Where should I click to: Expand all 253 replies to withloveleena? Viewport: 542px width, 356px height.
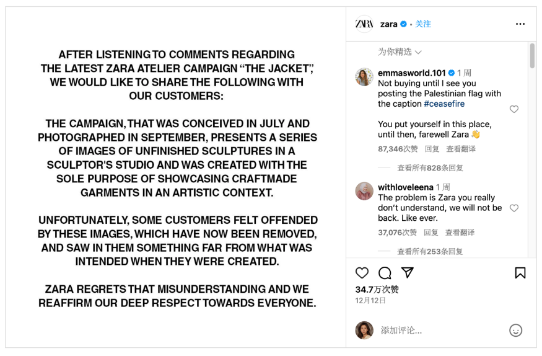pos(430,251)
